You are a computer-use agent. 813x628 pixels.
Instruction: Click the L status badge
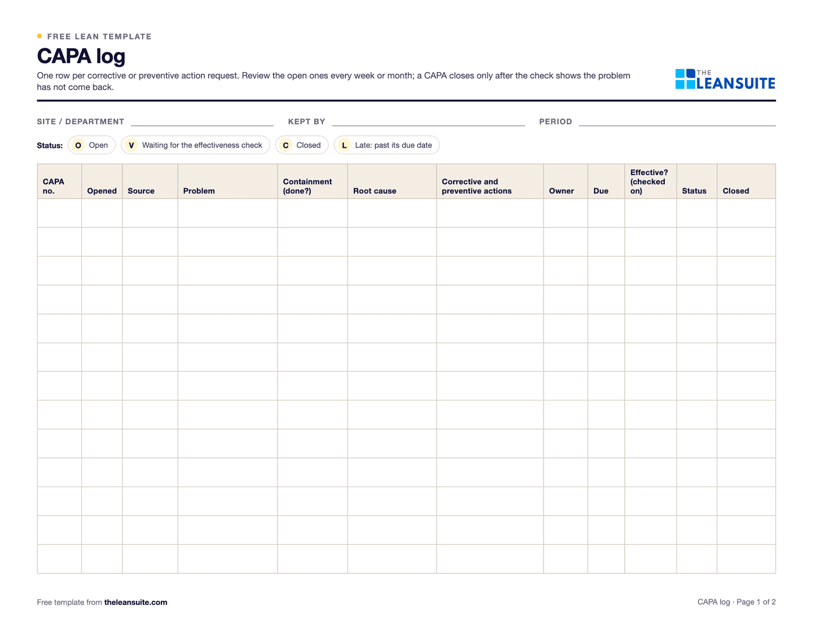pyautogui.click(x=344, y=145)
